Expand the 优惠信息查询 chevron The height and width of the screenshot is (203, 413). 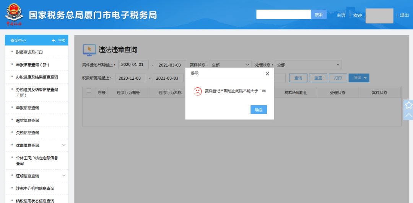(x=64, y=145)
